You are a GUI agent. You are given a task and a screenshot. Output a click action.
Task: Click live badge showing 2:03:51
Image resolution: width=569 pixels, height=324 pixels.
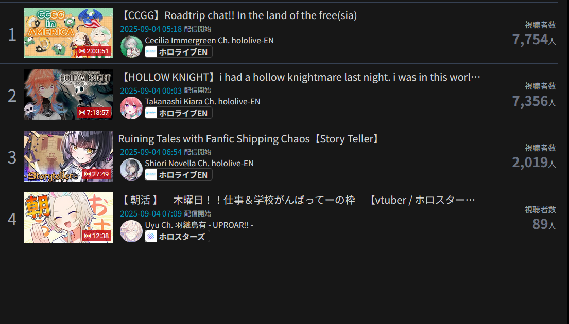[x=94, y=51]
